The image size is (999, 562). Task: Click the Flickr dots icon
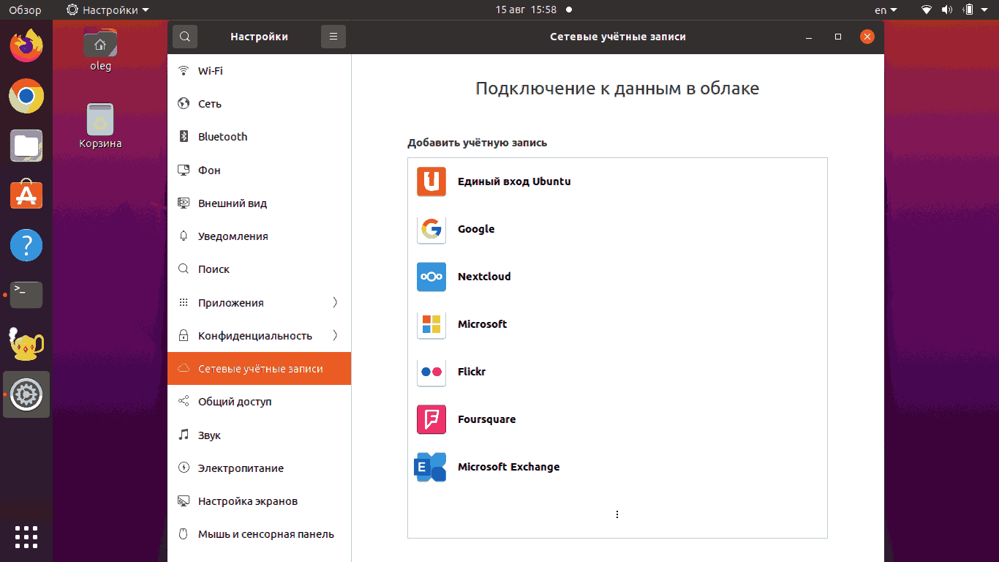[x=431, y=372]
